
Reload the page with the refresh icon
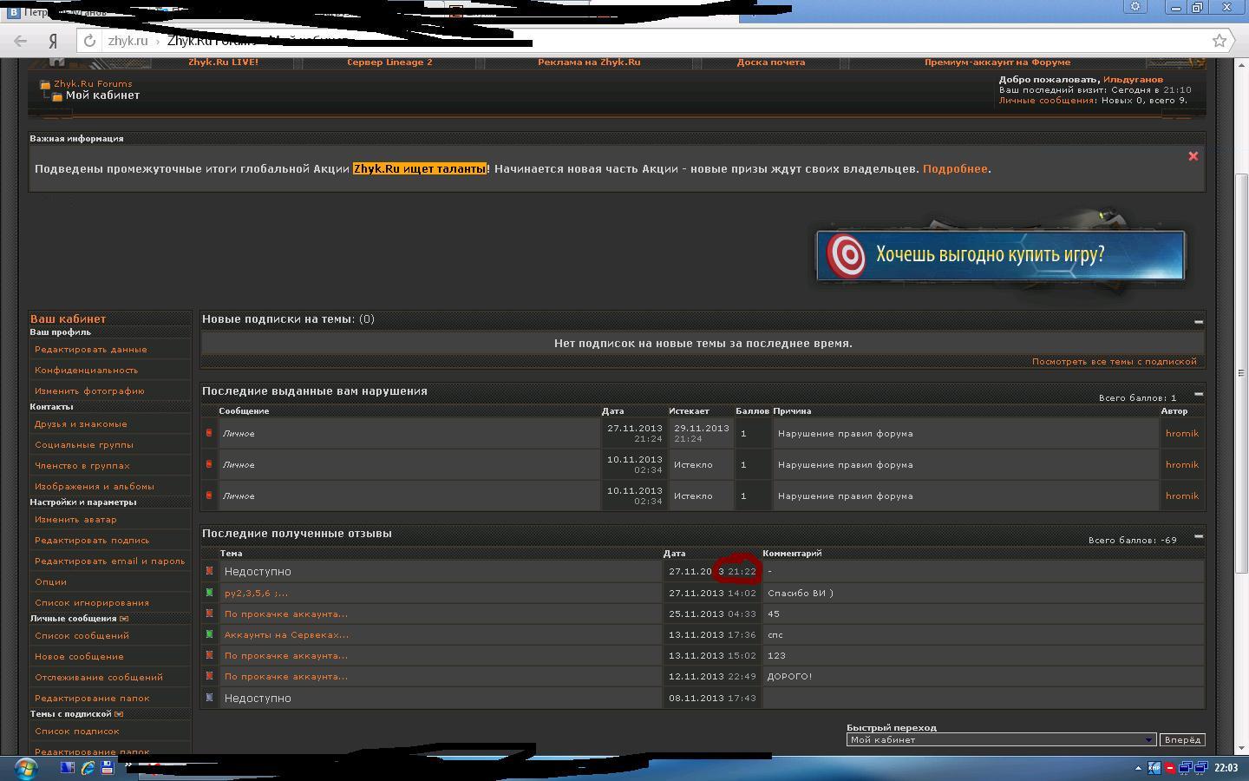click(89, 41)
